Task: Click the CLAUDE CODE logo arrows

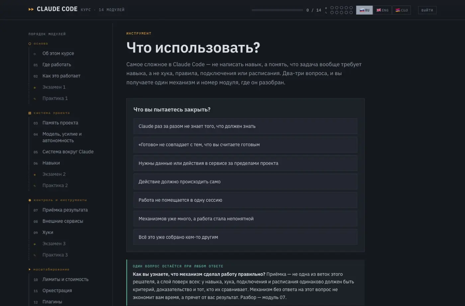Action: click(31, 9)
